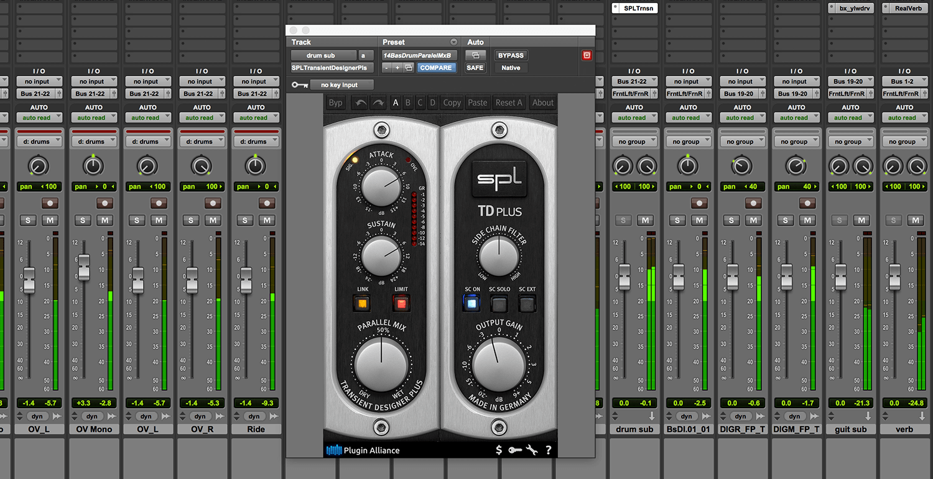
Task: Record-arm the DIGR_FP_T track
Action: (x=753, y=203)
